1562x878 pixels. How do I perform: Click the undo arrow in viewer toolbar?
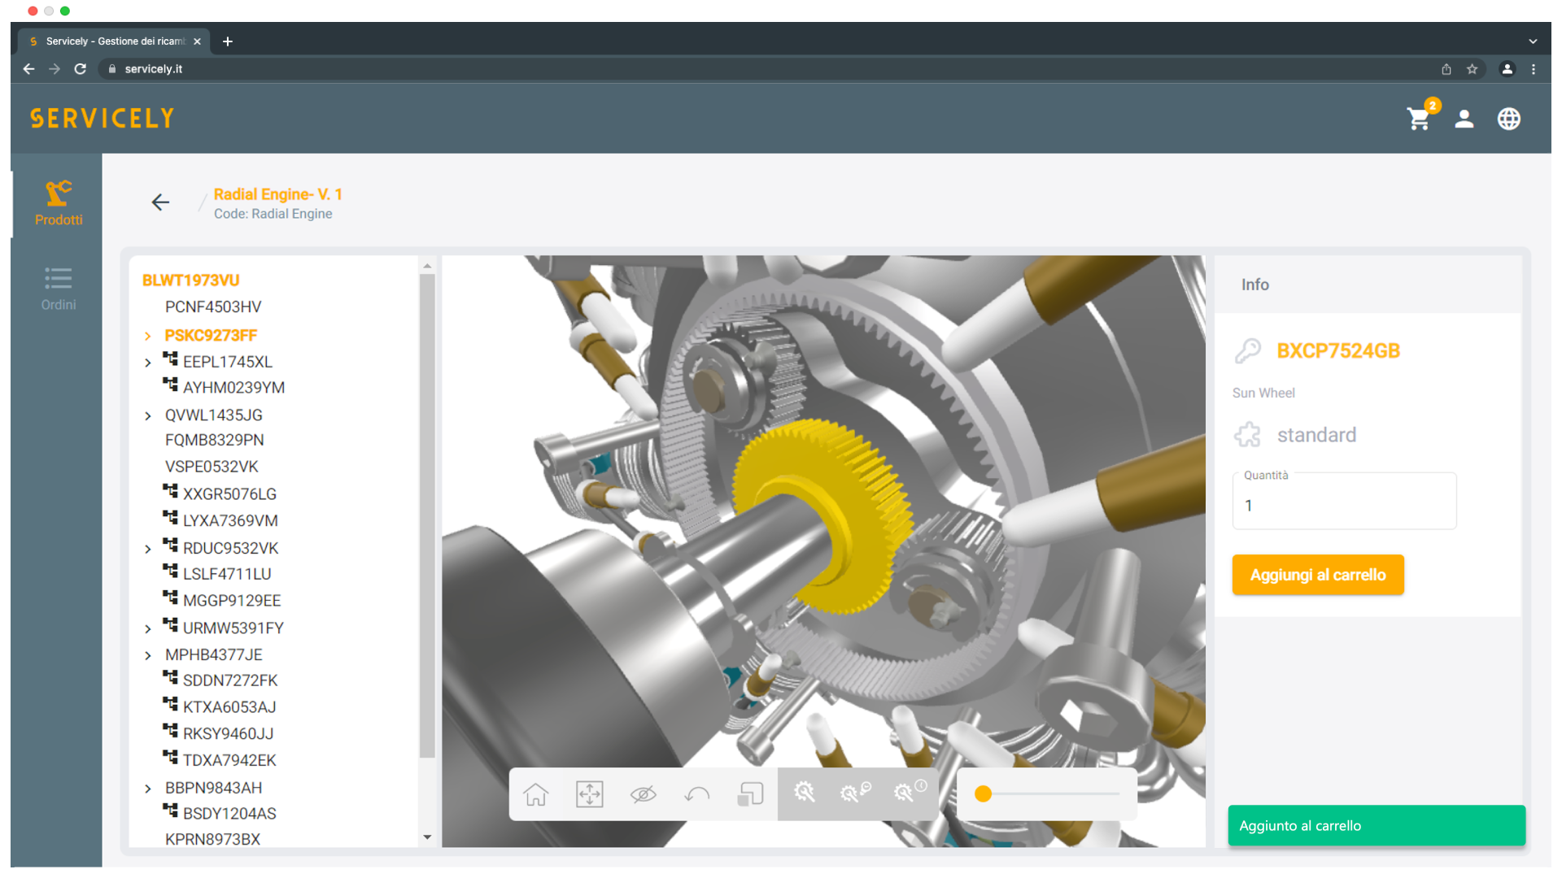[696, 794]
